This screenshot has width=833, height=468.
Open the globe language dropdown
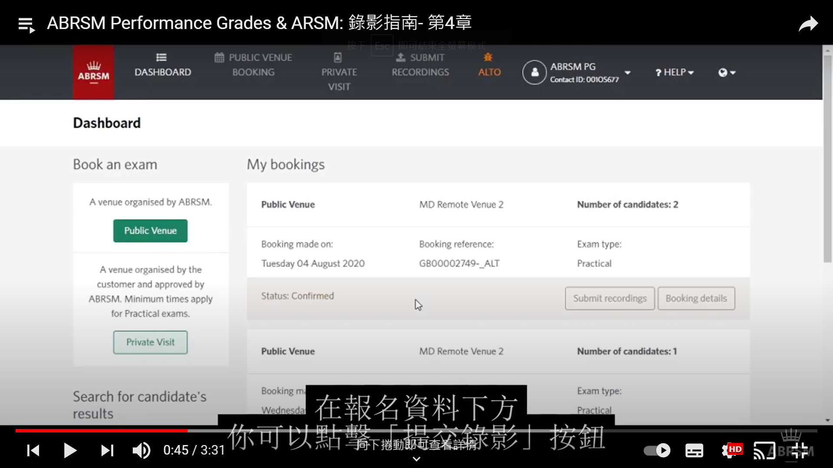[x=727, y=72]
